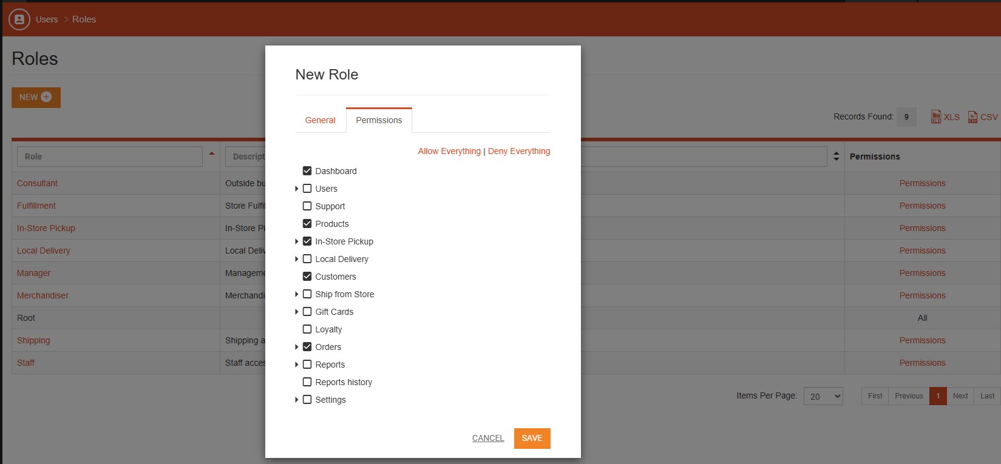Screen dimensions: 1001x464
Task: Check the Reports permission checkbox
Action: 307,365
